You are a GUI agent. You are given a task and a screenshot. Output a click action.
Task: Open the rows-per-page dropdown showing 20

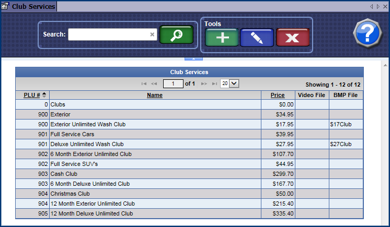tap(234, 83)
